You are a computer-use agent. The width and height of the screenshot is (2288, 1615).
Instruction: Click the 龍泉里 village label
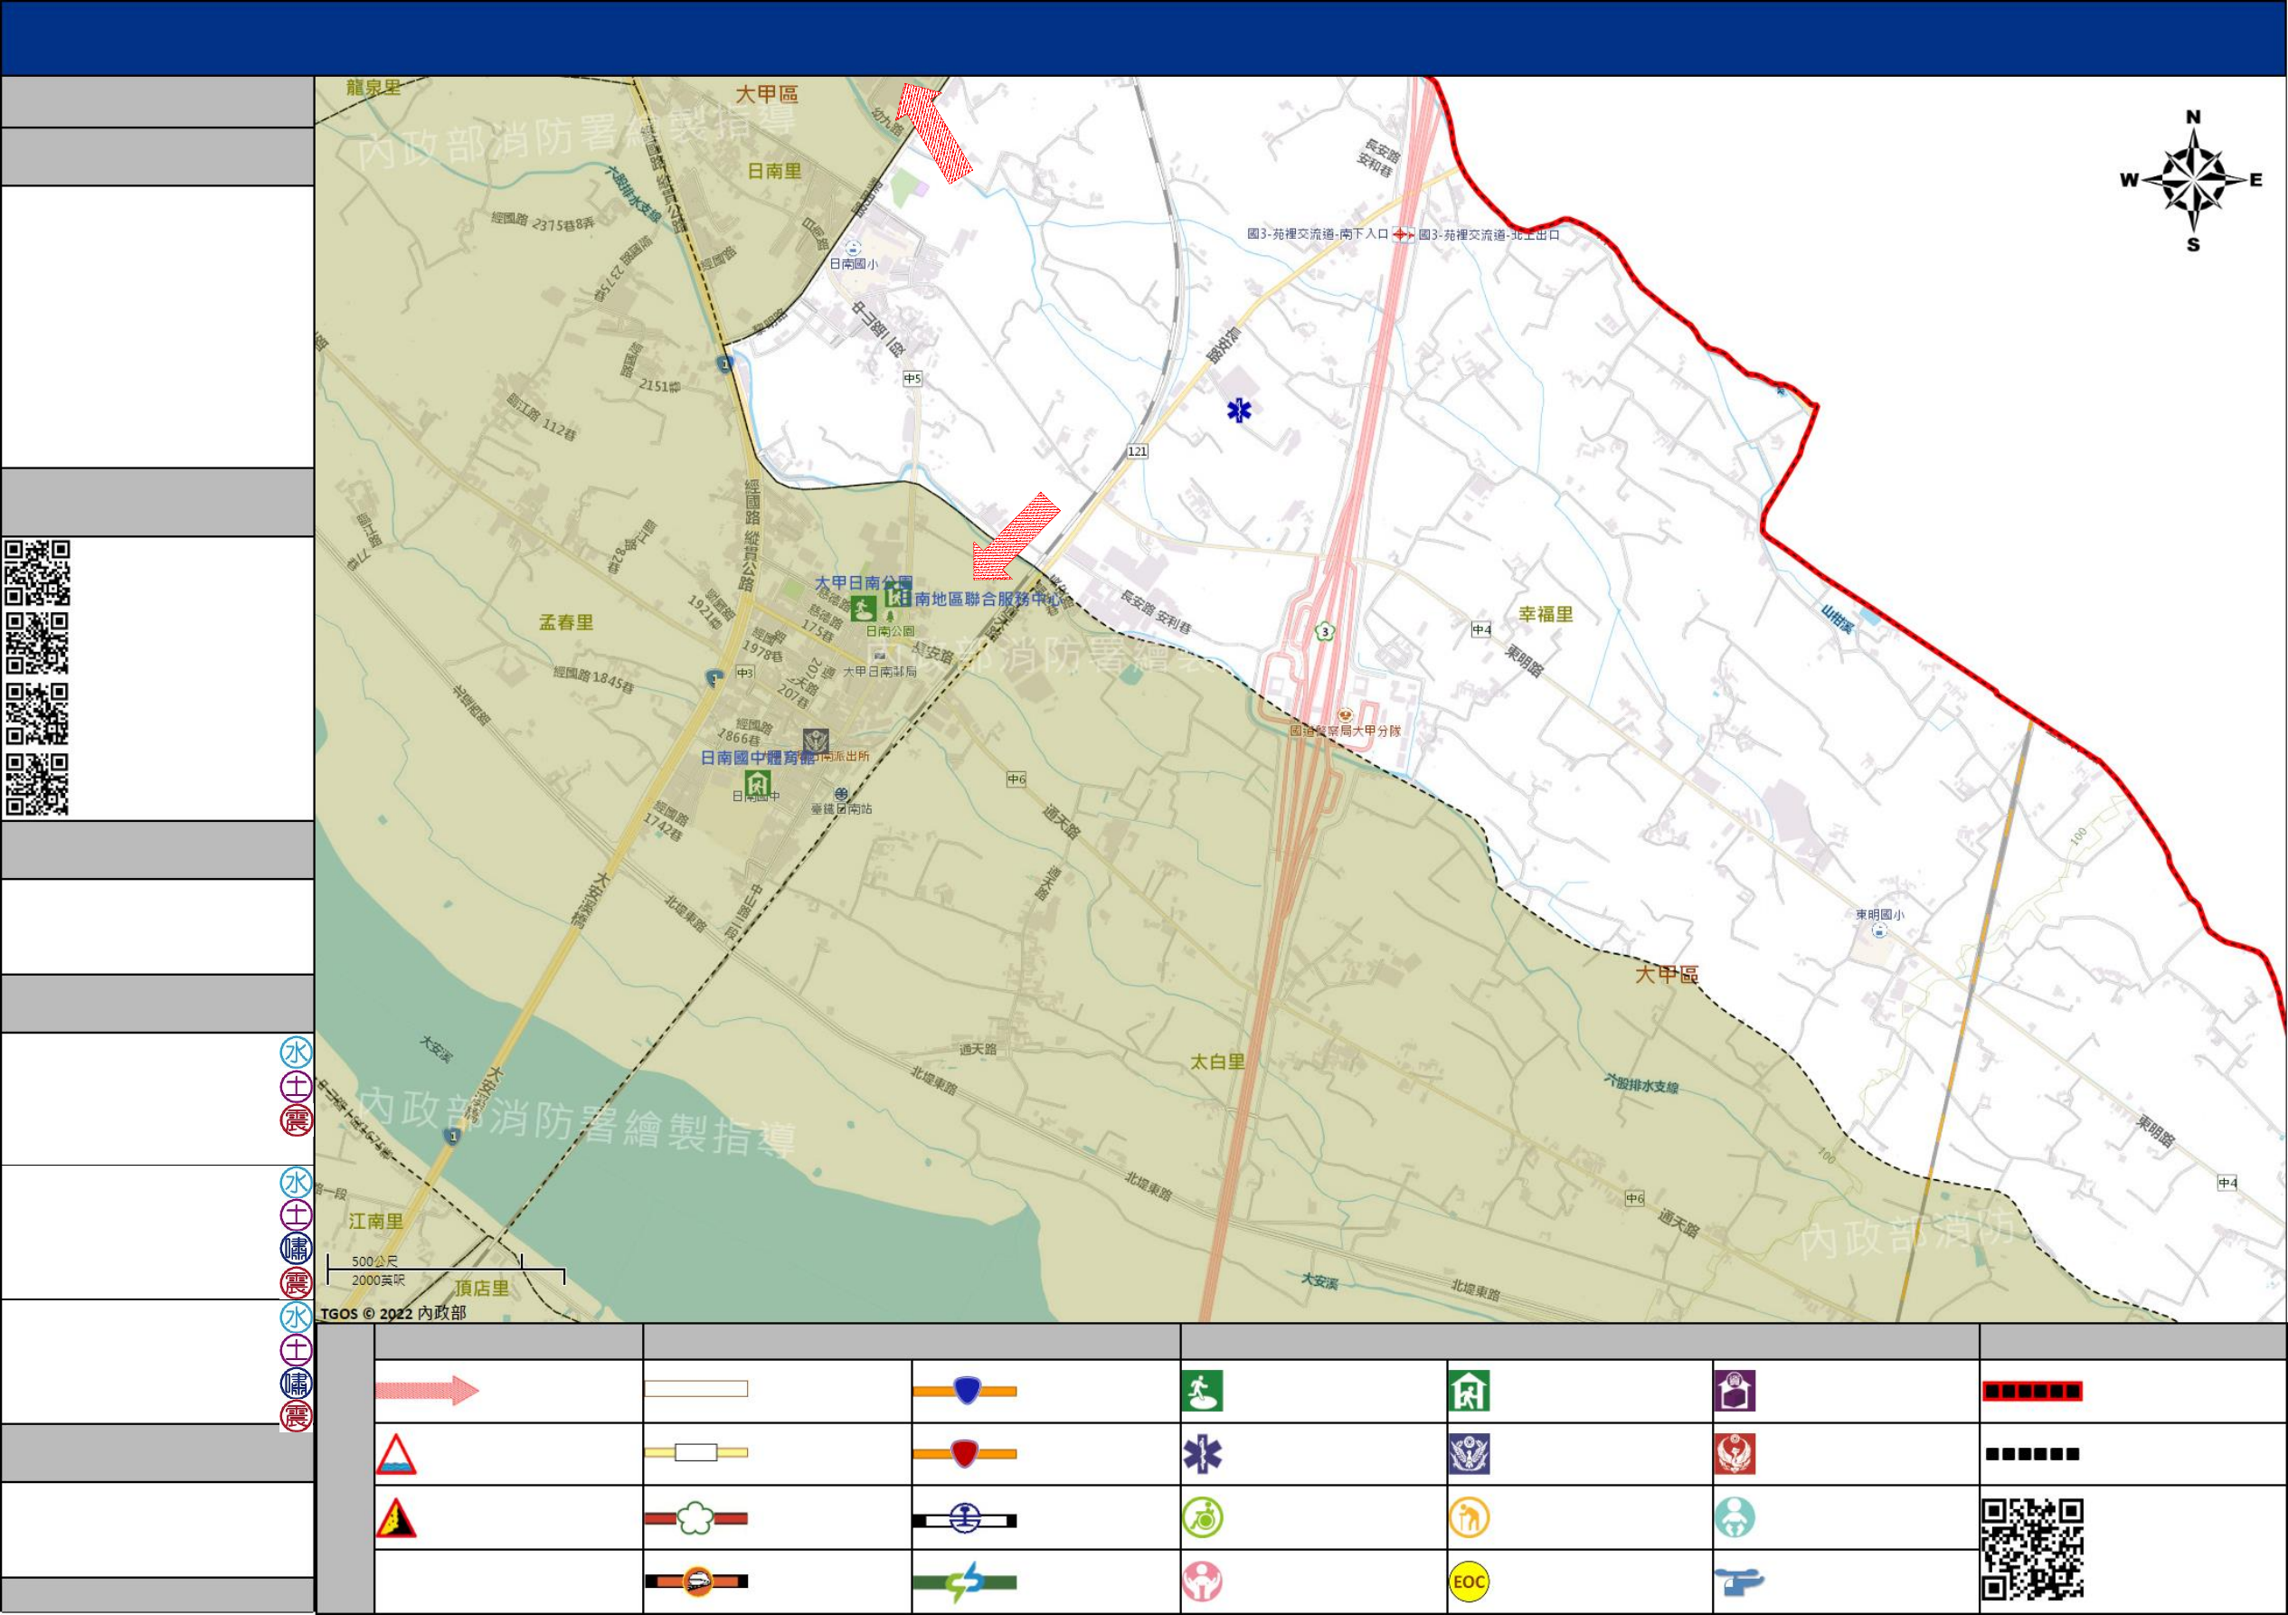373,88
